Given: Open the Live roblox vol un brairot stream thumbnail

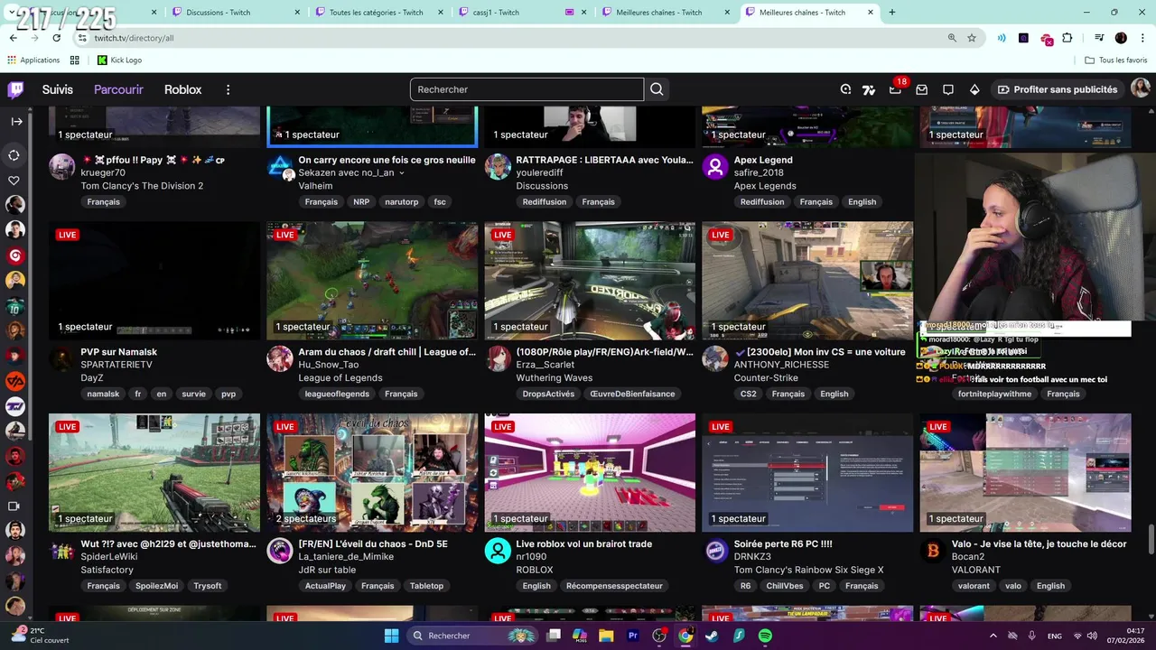Looking at the screenshot, I should point(590,472).
